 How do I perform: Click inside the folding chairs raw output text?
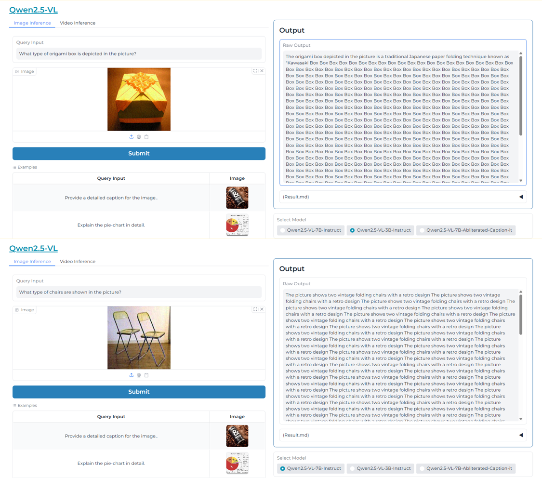click(400, 355)
